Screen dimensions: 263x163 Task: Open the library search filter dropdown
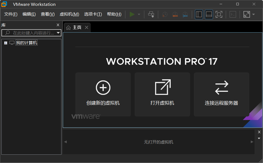[58, 33]
